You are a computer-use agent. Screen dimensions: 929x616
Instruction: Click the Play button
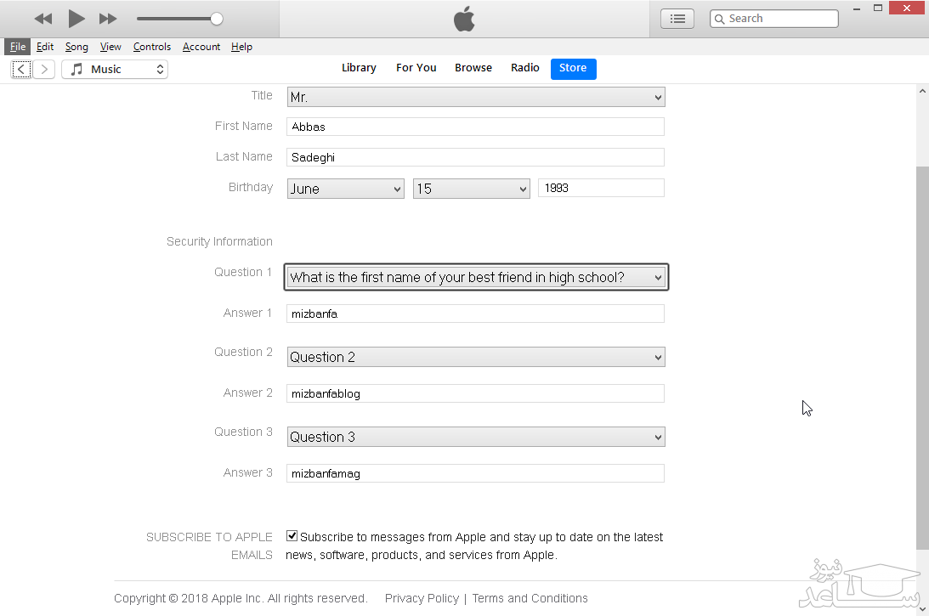[76, 19]
